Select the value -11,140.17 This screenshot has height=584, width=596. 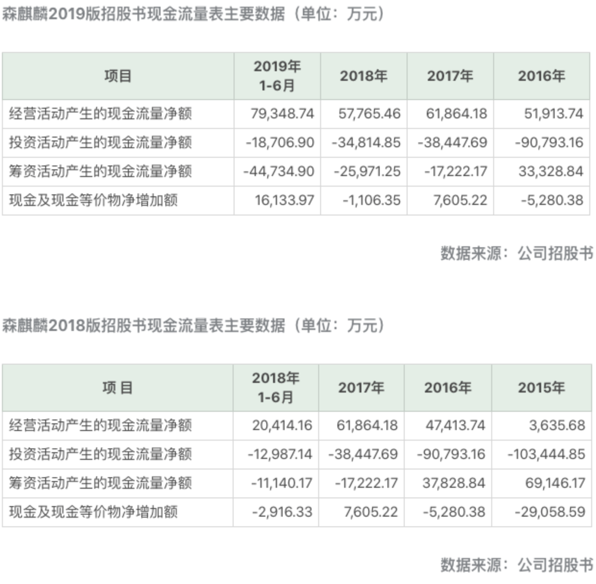coord(282,483)
